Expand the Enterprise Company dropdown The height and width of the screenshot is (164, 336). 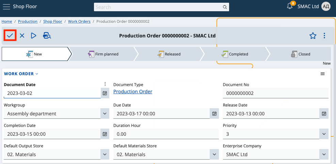pyautogui.click(x=324, y=154)
